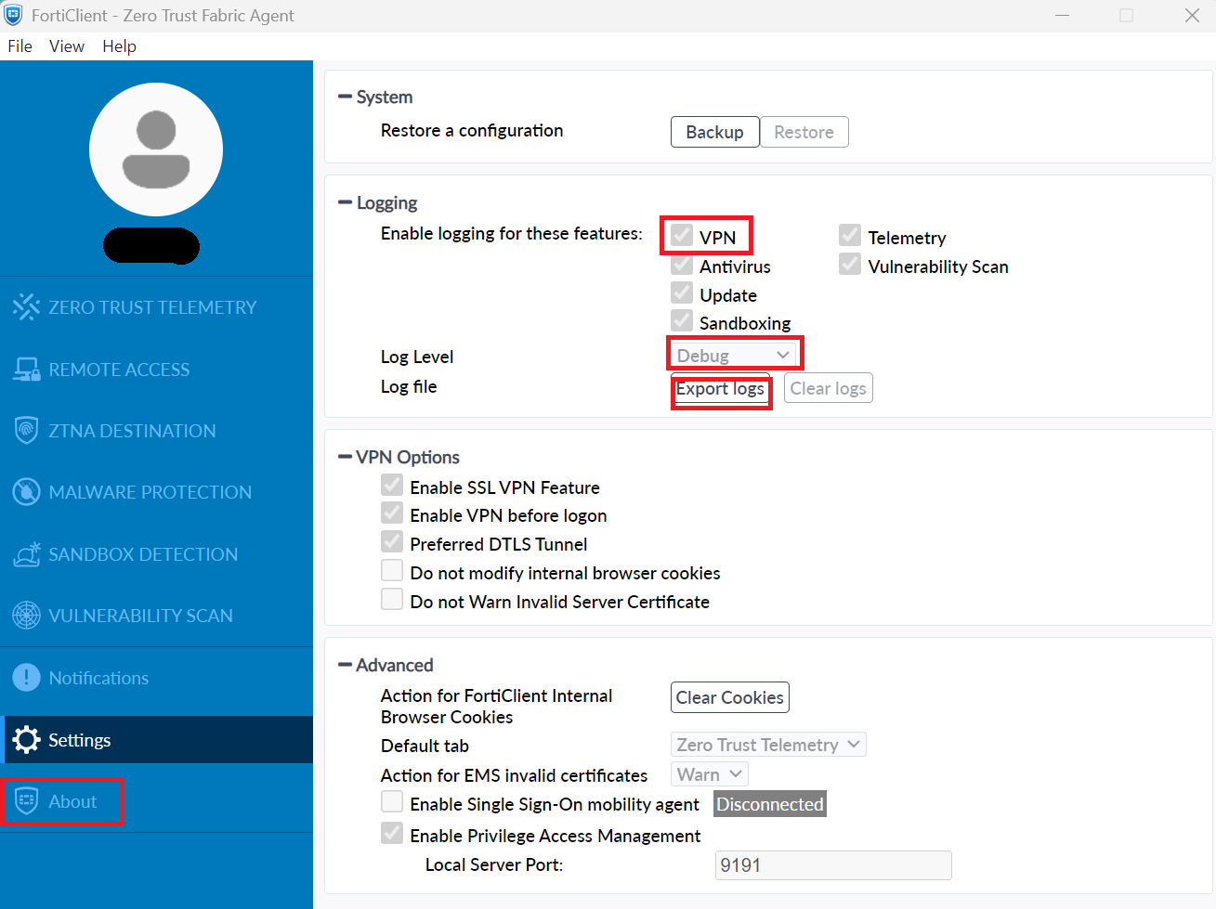Open EMS invalid certificates Warn dropdown
1216x909 pixels.
(710, 774)
